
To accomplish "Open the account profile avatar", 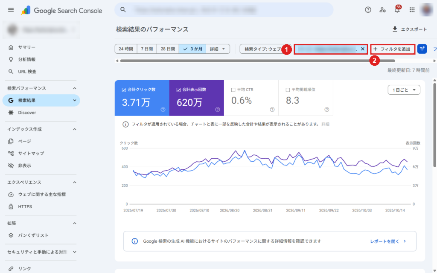I will [426, 10].
